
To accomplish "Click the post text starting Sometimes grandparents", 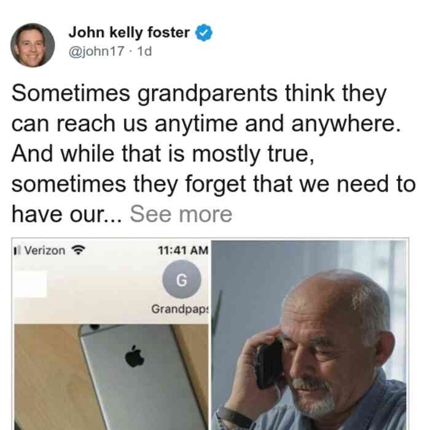I will (x=213, y=154).
